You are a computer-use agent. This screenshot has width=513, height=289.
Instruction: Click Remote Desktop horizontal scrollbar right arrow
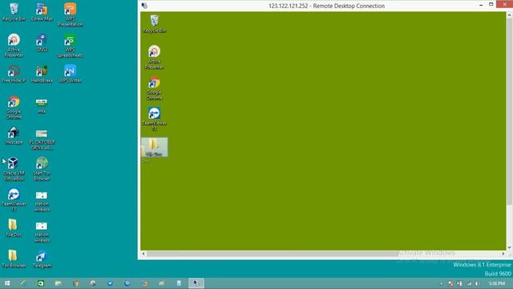tap(503, 254)
